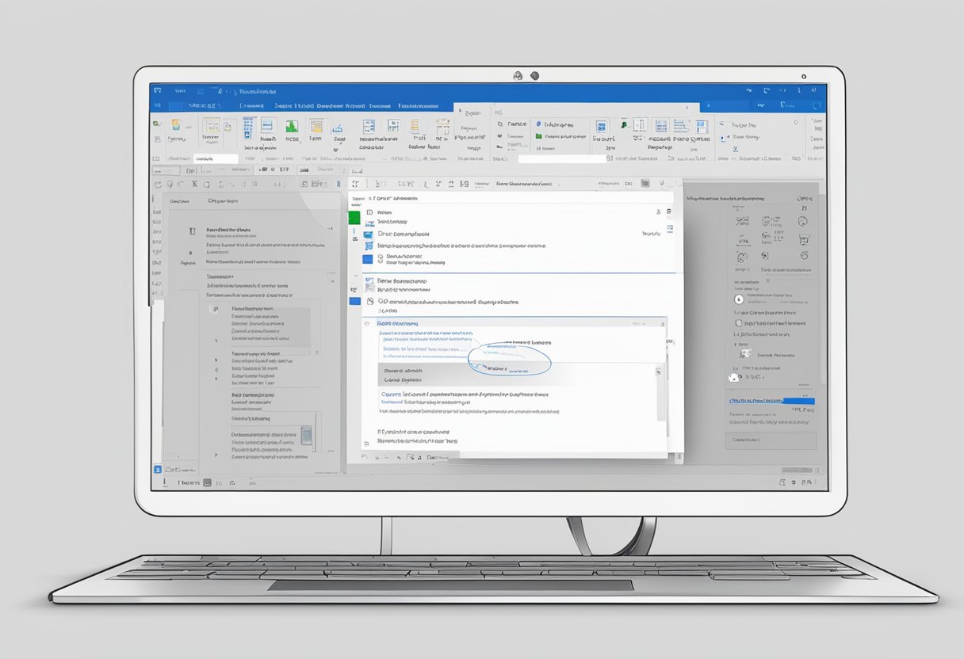
Task: Click the green color square beside the message list
Action: click(x=354, y=217)
